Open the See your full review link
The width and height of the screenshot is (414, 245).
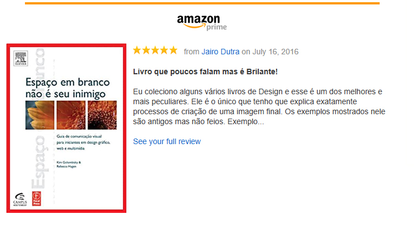(167, 141)
